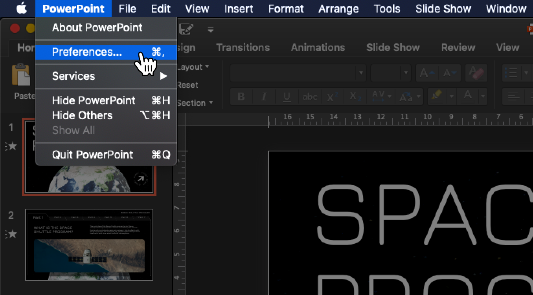Open the Section dropdown
Screen dimensions: 533x295
(195, 103)
